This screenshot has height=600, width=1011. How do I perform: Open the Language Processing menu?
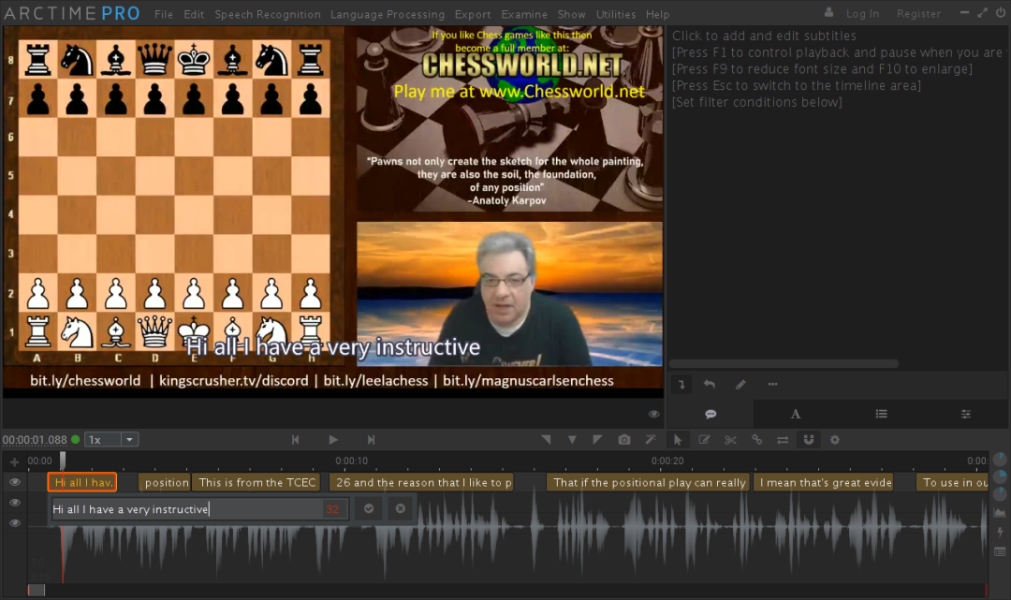pyautogui.click(x=388, y=14)
